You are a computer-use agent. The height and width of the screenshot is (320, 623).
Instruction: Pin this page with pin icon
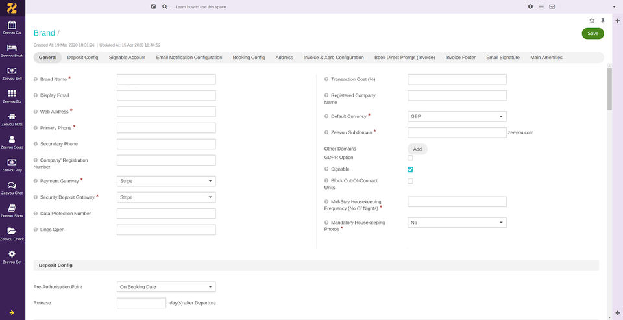(603, 21)
